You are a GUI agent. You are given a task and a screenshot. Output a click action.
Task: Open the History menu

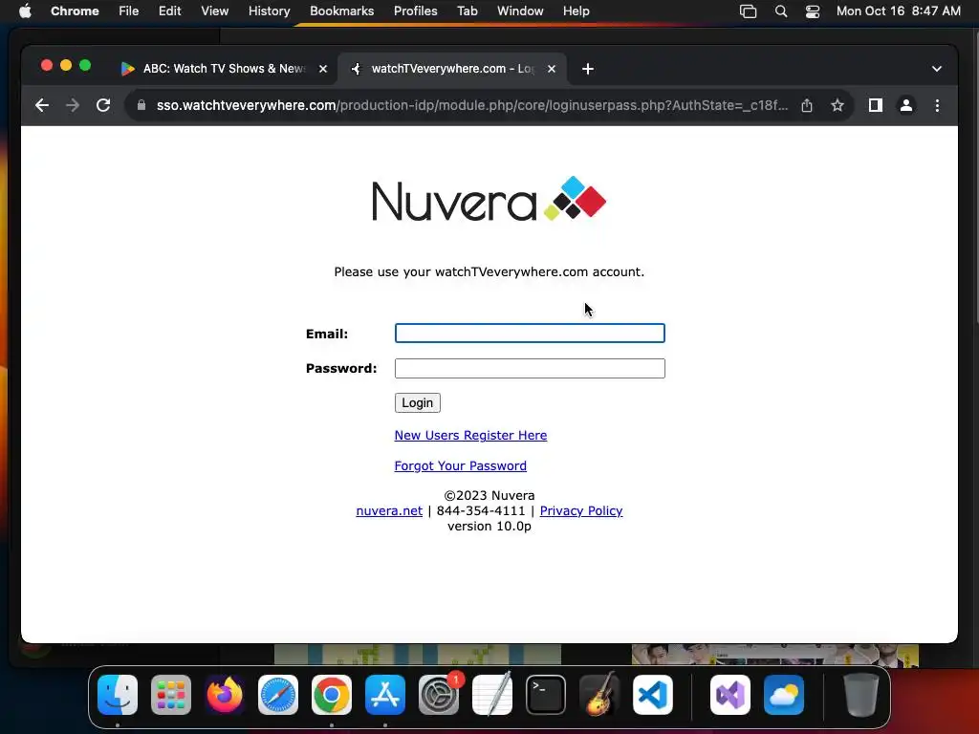pos(269,11)
